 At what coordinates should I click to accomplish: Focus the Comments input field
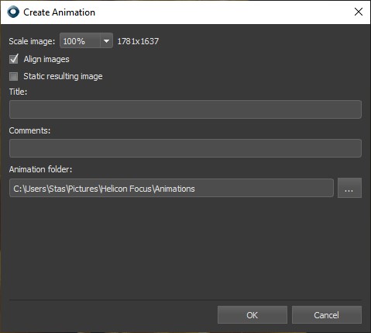pyautogui.click(x=185, y=148)
